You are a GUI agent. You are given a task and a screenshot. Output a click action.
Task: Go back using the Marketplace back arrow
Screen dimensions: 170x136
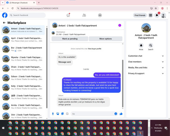(x=4, y=23)
